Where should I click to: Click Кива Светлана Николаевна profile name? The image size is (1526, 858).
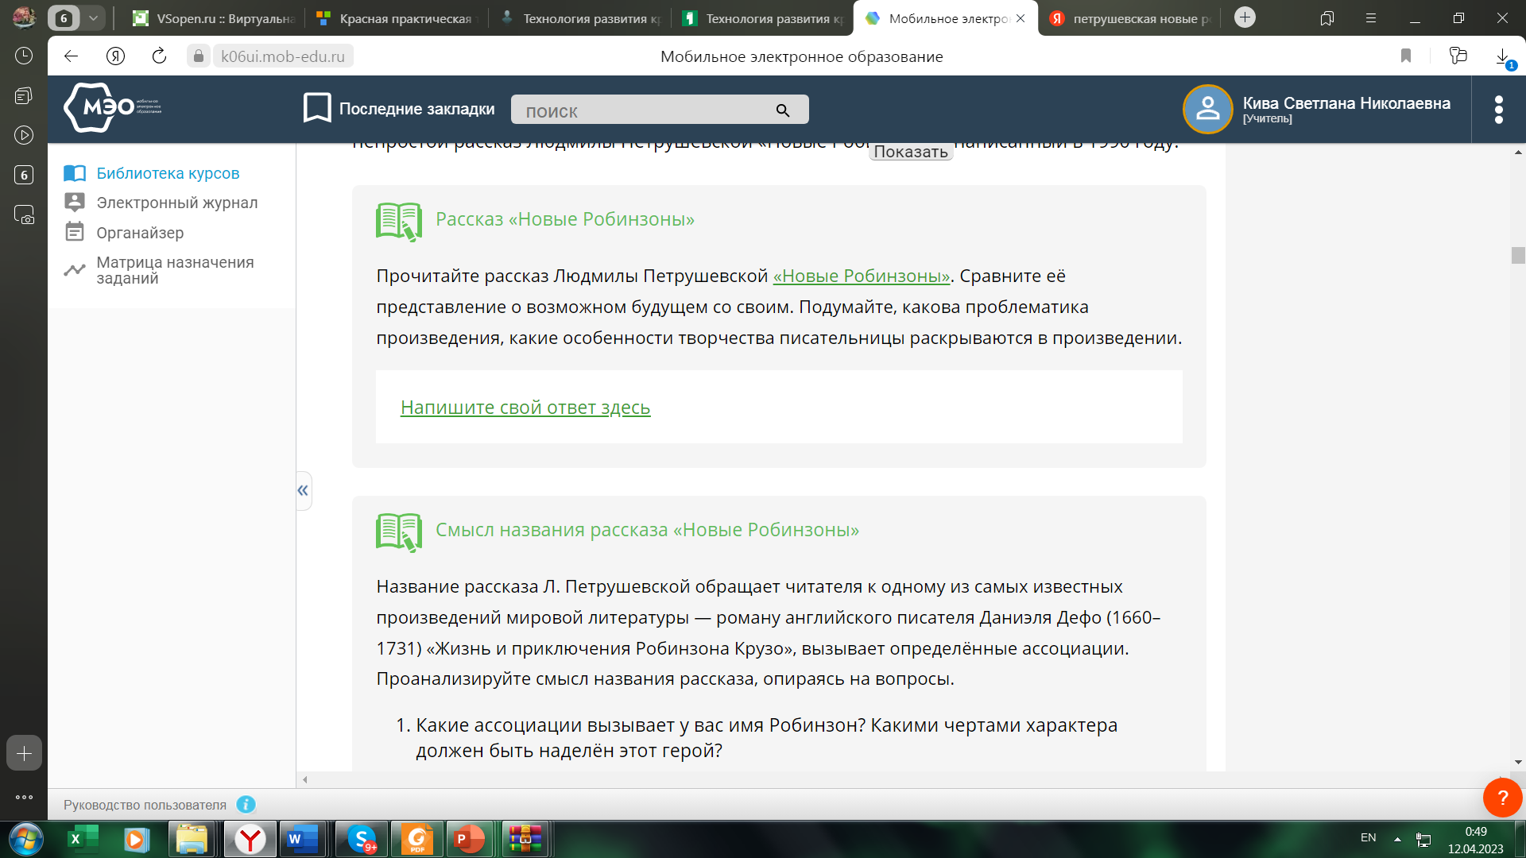tap(1346, 103)
